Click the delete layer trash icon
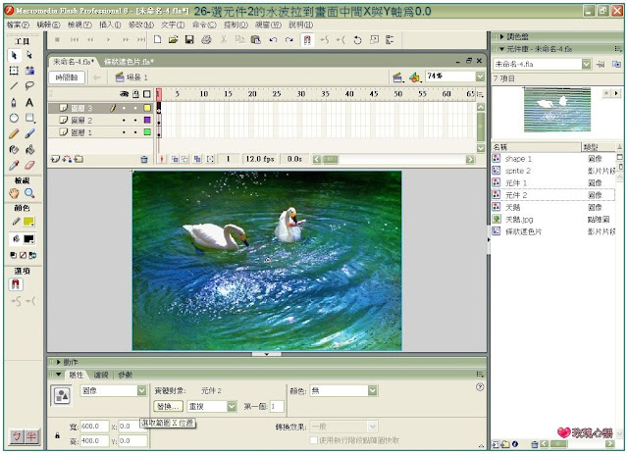Viewport: 628px width, 454px height. (144, 159)
